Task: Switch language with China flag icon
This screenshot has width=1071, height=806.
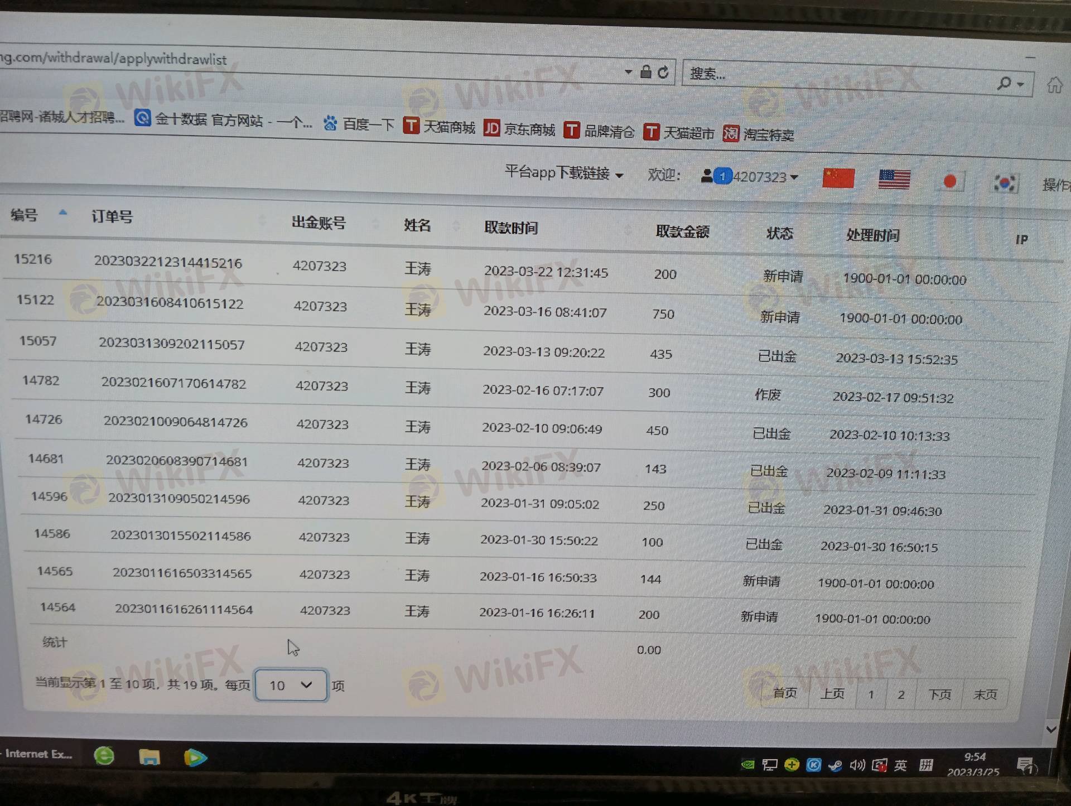Action: pos(838,178)
